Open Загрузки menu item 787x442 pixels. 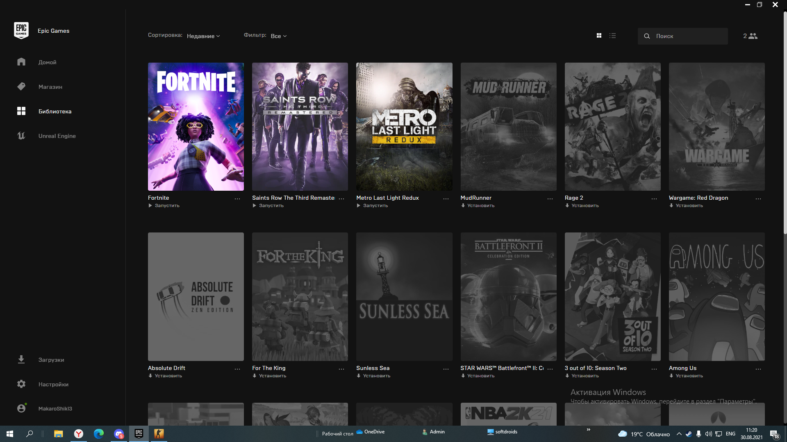[51, 360]
